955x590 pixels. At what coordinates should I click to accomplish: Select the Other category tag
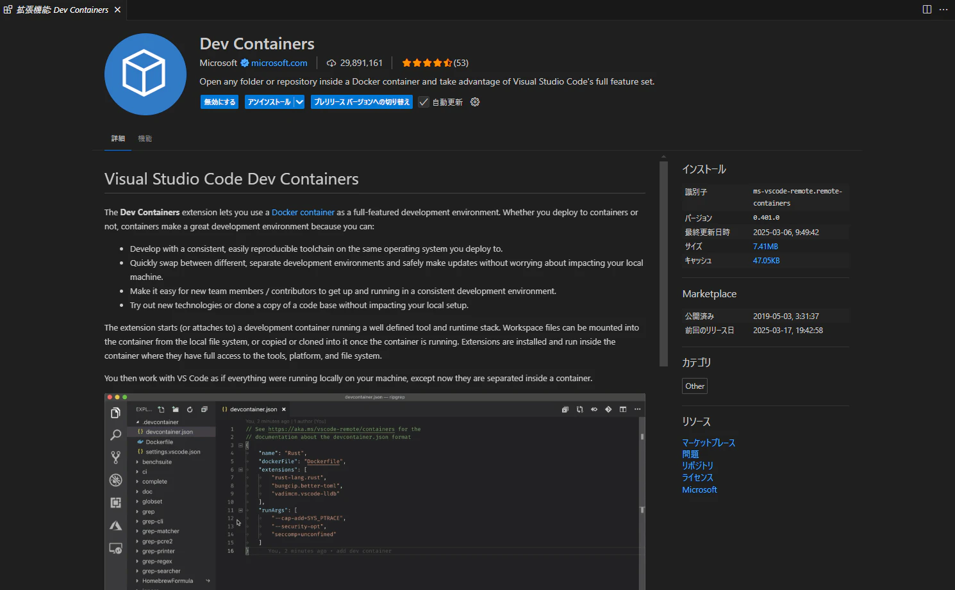[695, 386]
